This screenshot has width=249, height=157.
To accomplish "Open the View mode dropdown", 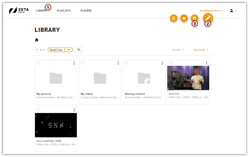I will coord(200,50).
